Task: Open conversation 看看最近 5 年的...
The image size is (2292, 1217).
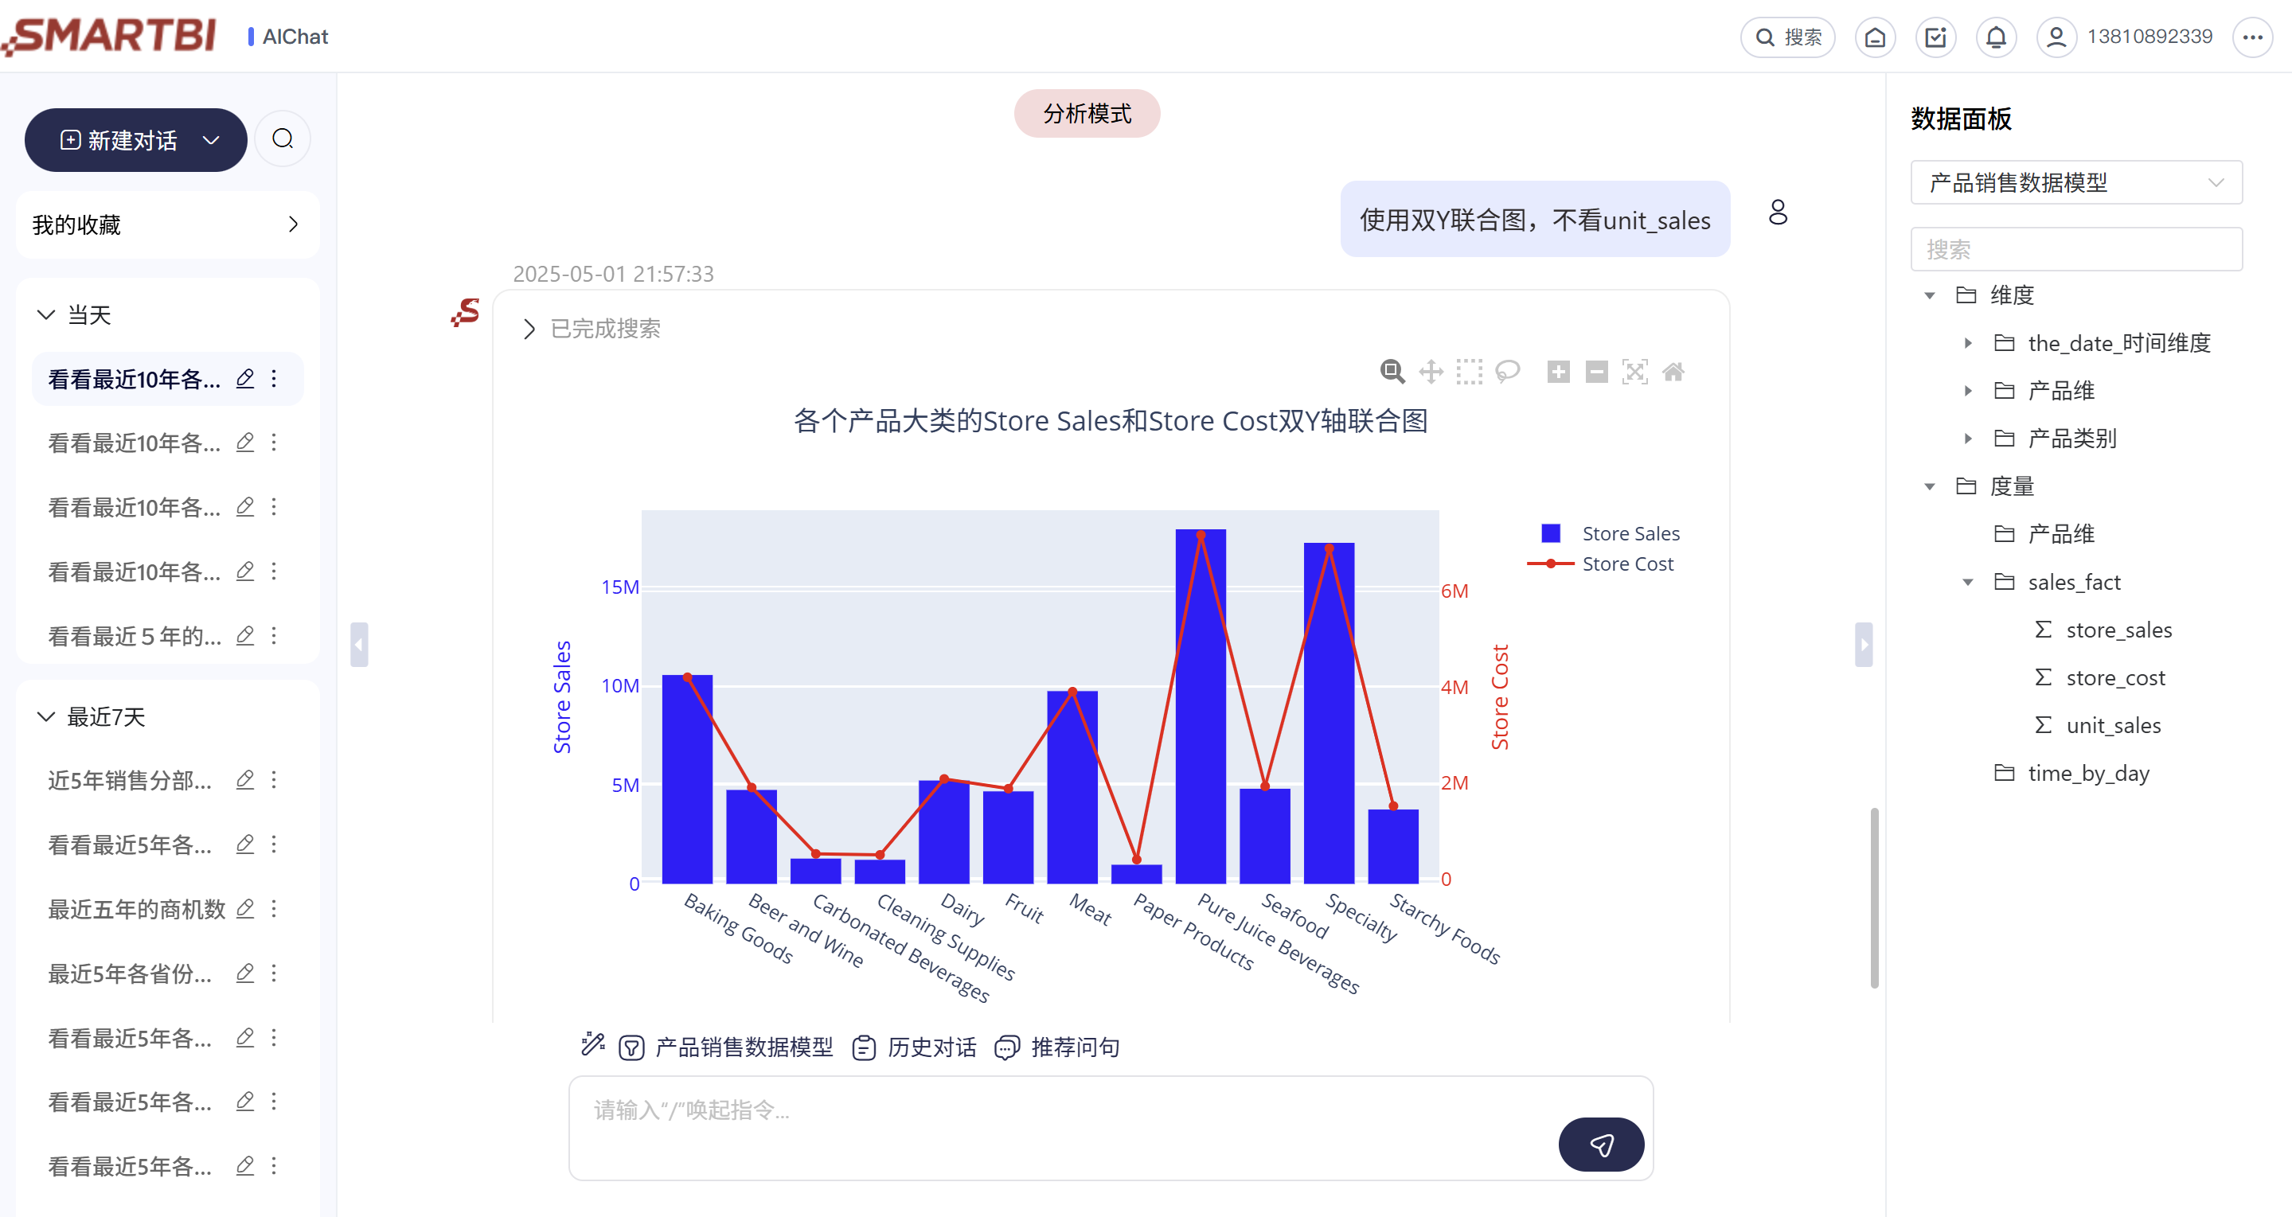Action: click(x=135, y=636)
